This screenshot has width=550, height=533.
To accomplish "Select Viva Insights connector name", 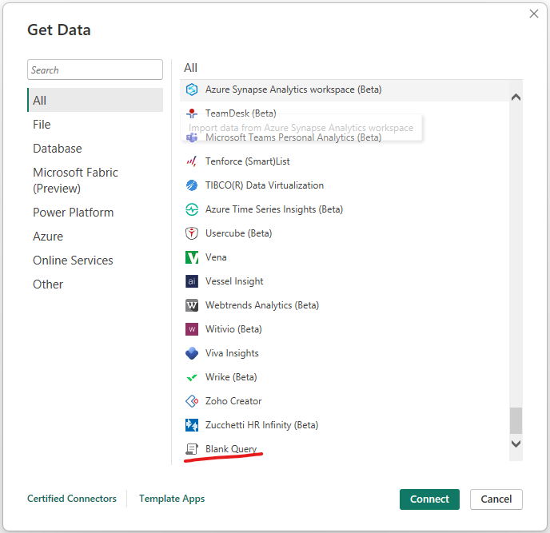I will (x=232, y=353).
